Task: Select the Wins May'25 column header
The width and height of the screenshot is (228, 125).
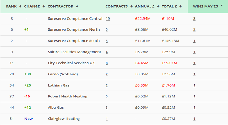Action: click(206, 6)
